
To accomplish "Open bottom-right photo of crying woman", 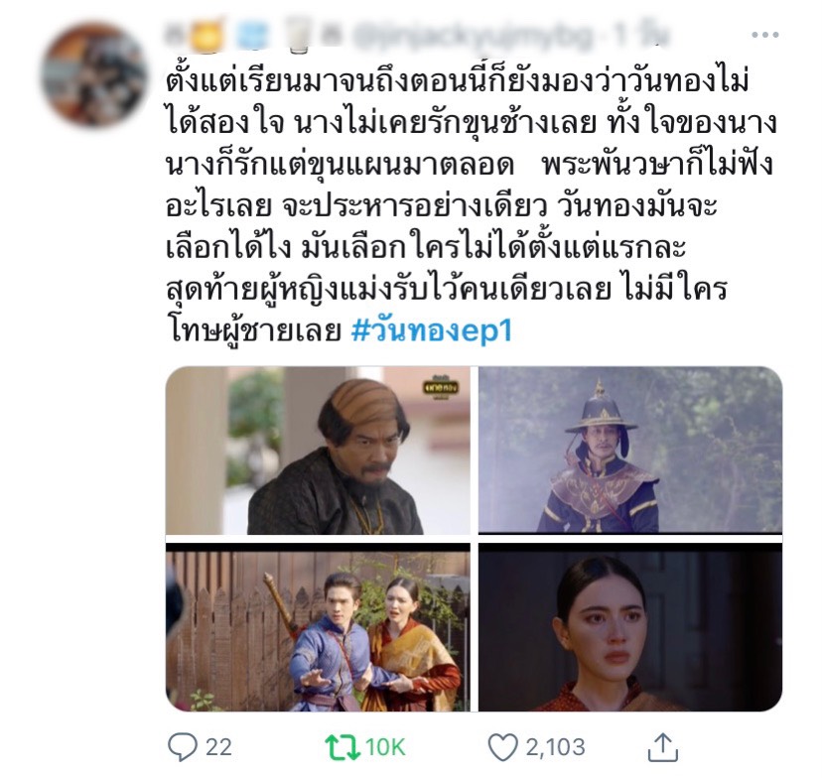I will point(630,627).
